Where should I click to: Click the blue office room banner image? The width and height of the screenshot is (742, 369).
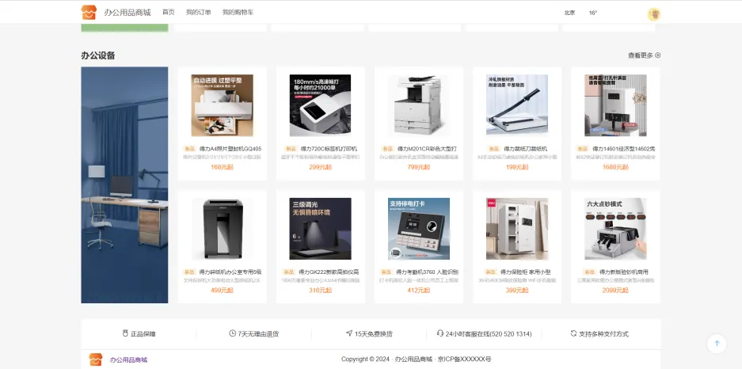tap(124, 185)
